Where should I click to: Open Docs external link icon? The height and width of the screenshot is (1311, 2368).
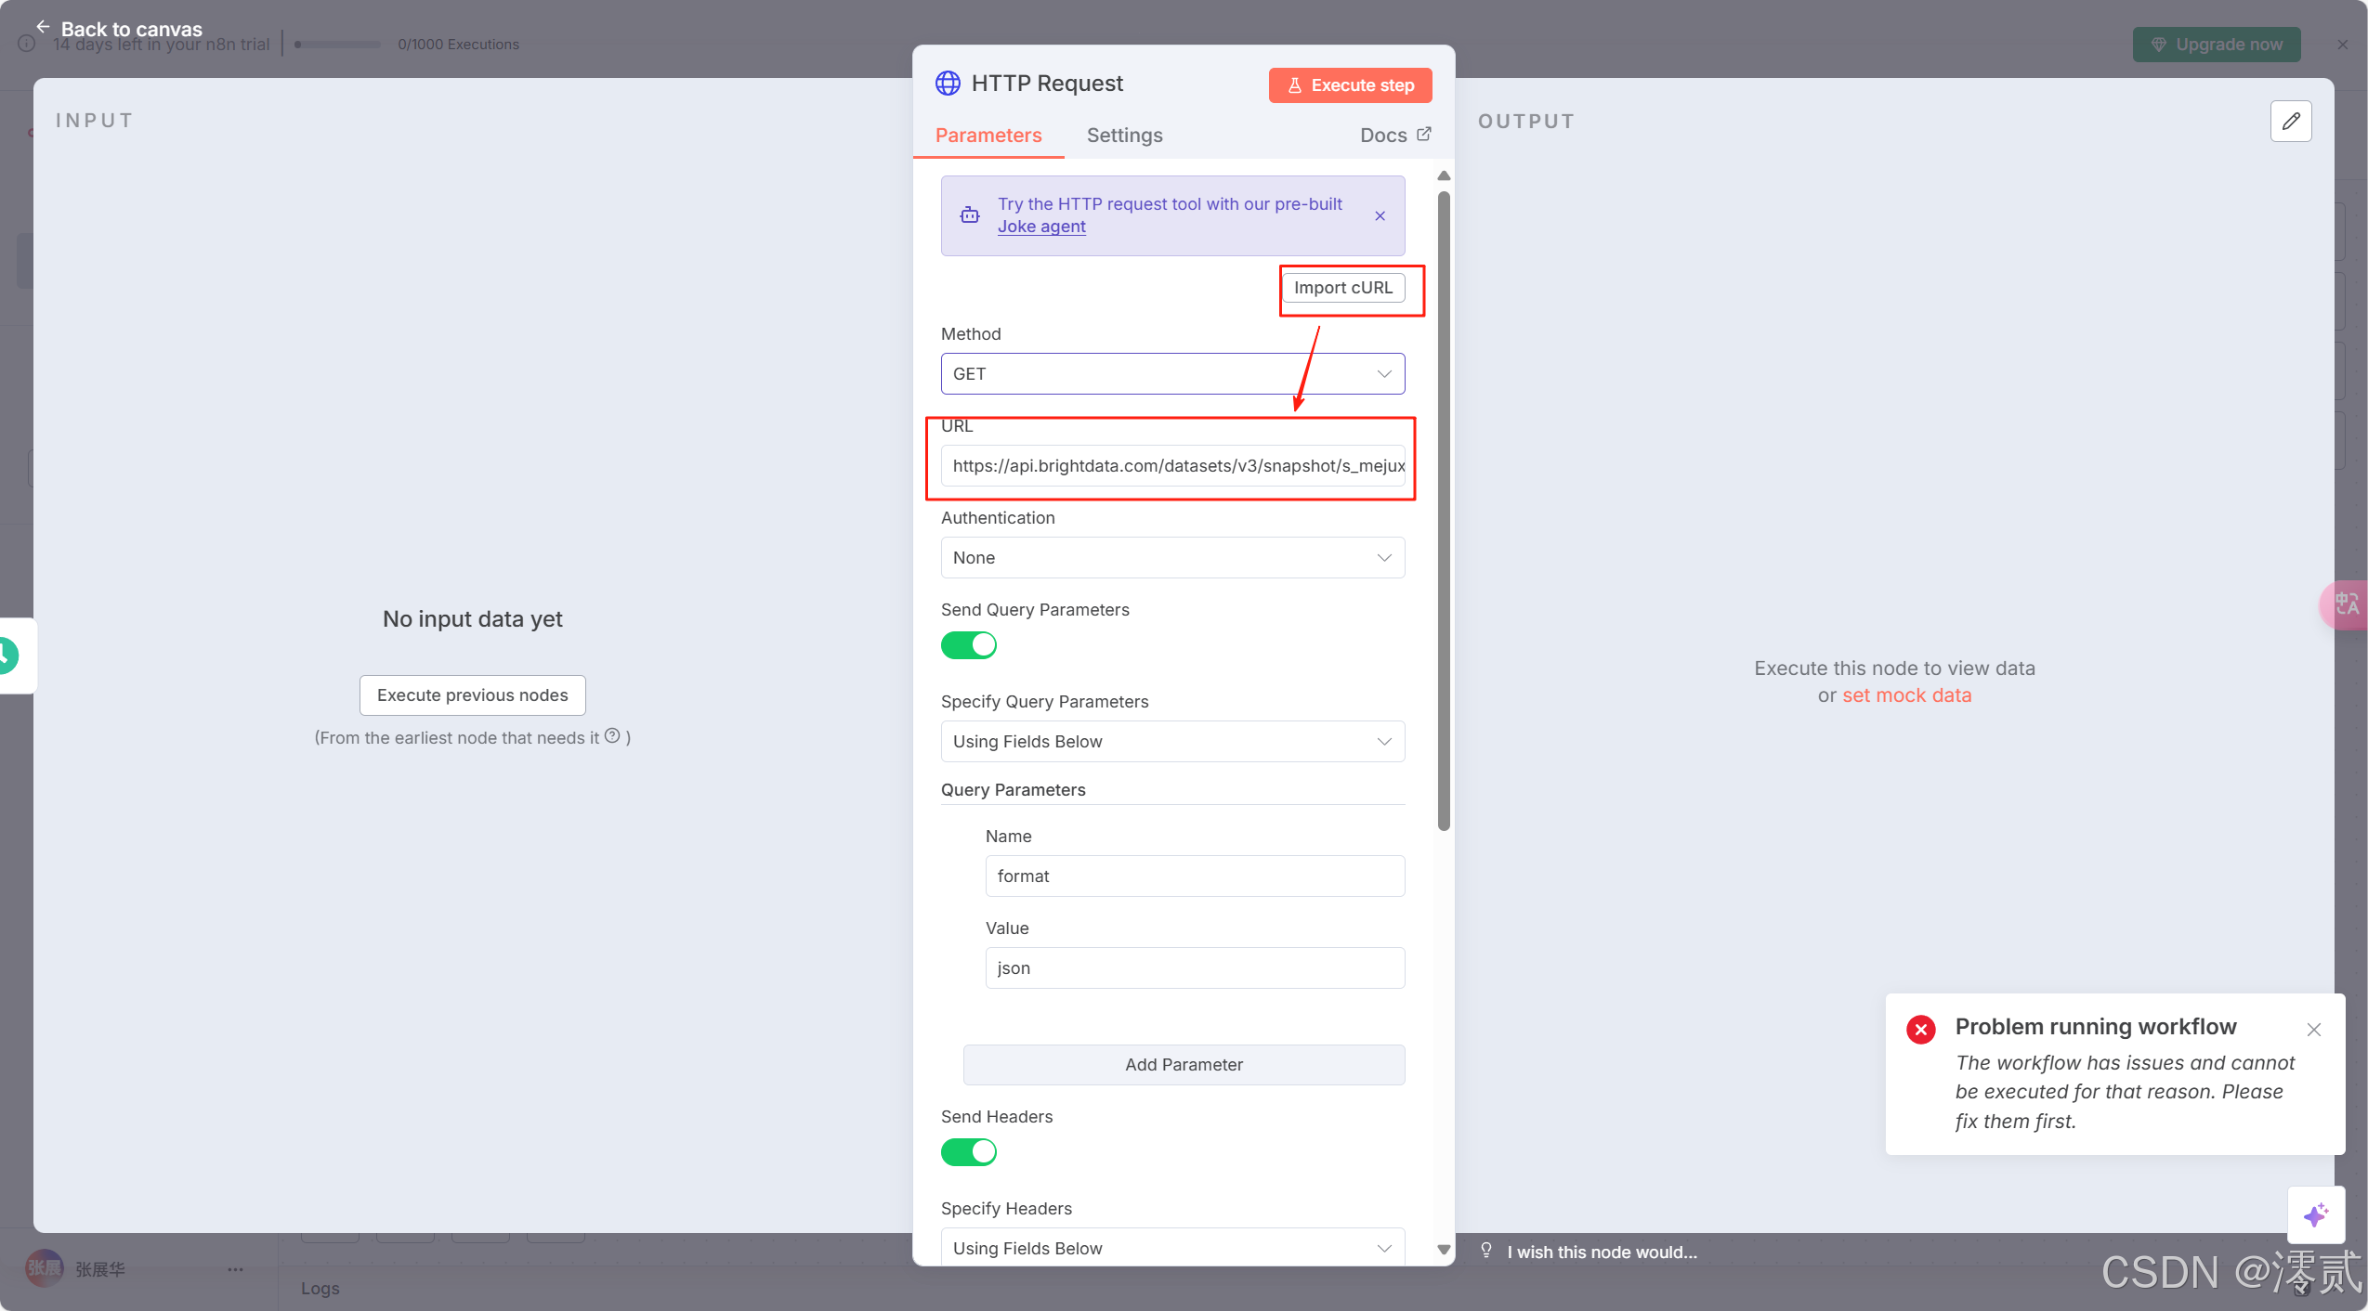tap(1423, 135)
